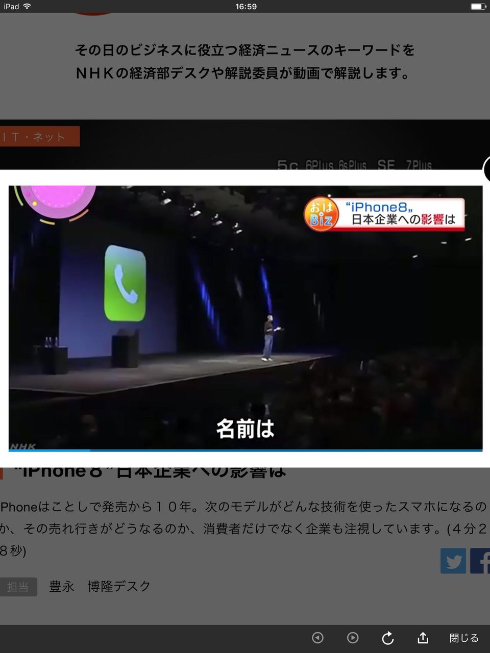Reload the page with the refresh icon
The image size is (490, 653).
click(x=388, y=638)
